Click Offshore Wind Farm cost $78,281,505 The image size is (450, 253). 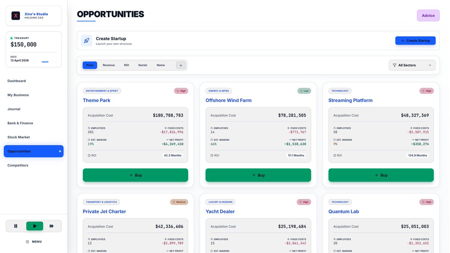[292, 115]
